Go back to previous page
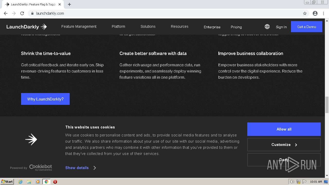 (6, 13)
